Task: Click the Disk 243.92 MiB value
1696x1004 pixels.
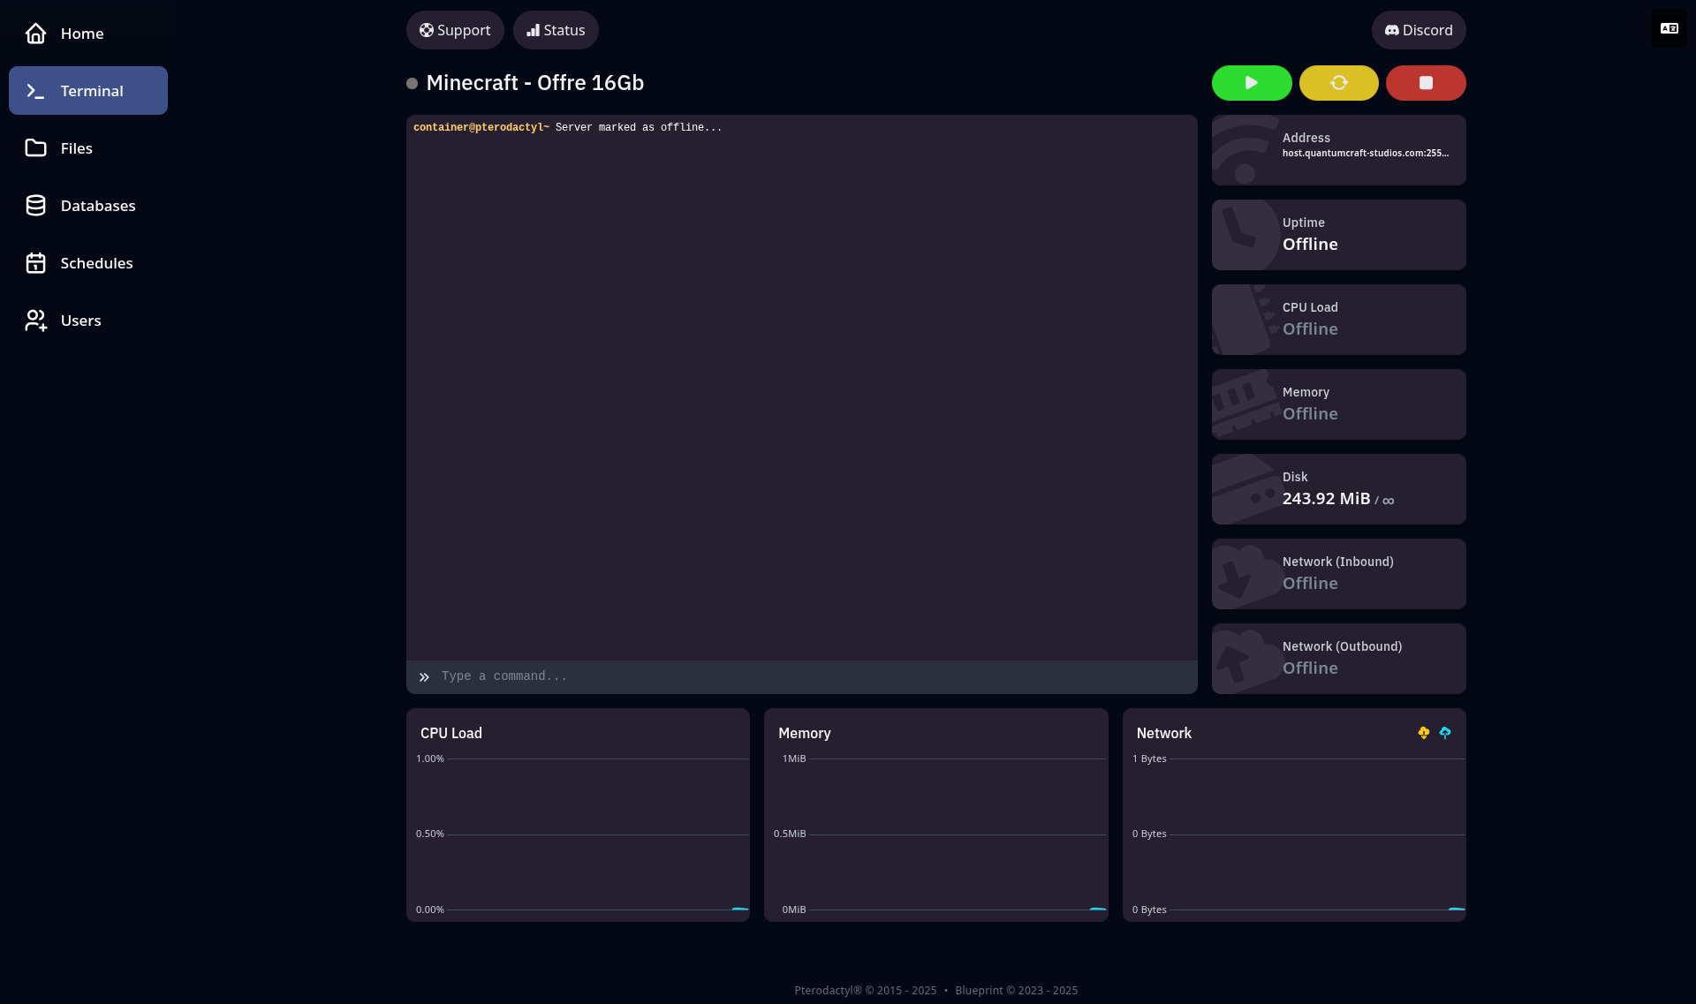Action: click(1327, 499)
